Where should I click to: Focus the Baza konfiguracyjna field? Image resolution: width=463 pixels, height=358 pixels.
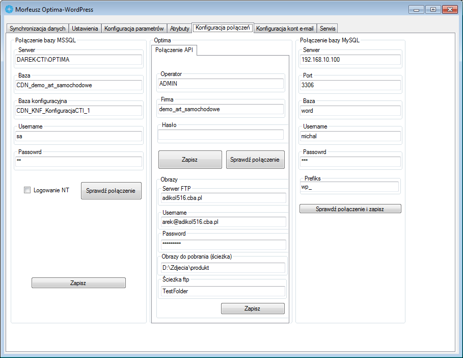[x=78, y=111]
